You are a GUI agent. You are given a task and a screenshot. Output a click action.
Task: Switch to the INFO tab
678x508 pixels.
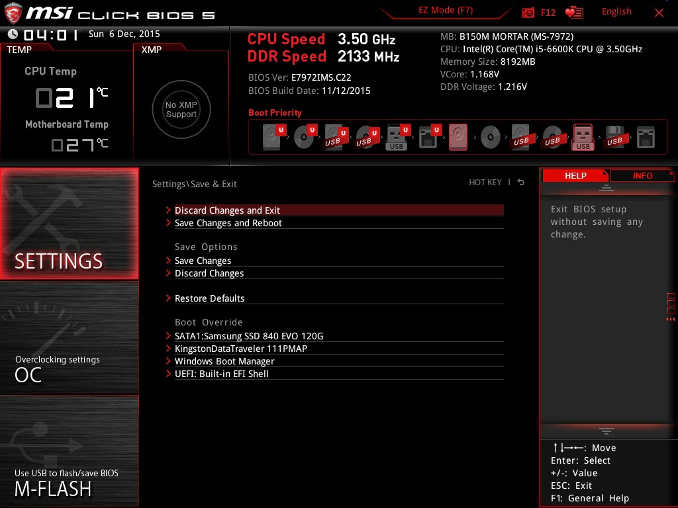coord(642,175)
